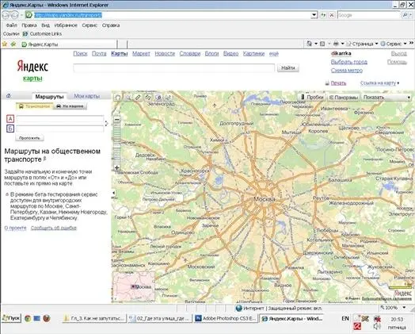Click the Выбрать город link
The width and height of the screenshot is (415, 334).
(x=349, y=62)
